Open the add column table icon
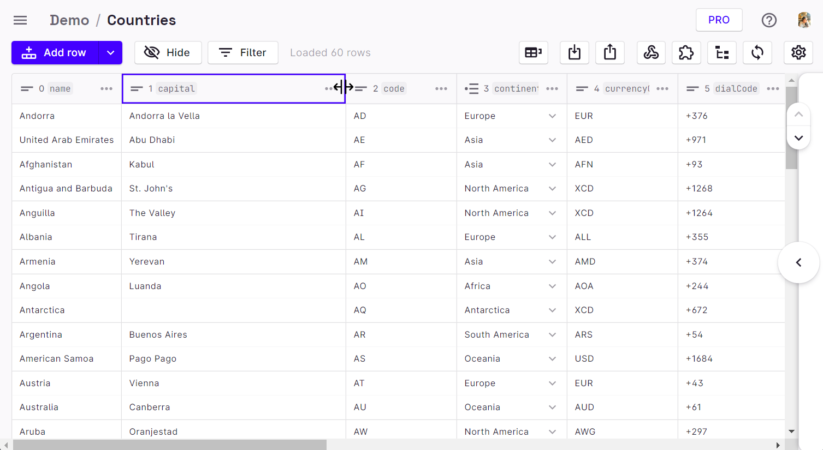823x450 pixels. coord(533,53)
